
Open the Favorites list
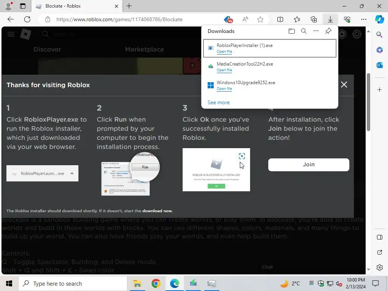pyautogui.click(x=297, y=19)
